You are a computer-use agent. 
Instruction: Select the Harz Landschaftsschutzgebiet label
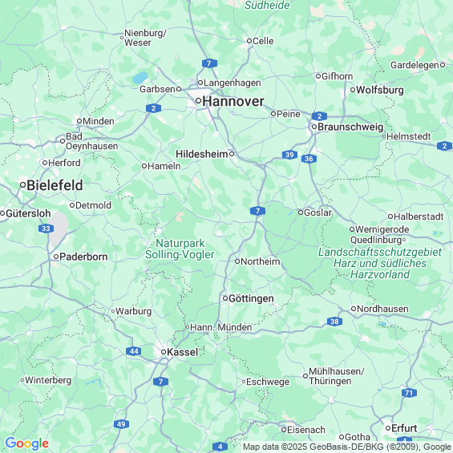coord(380,263)
